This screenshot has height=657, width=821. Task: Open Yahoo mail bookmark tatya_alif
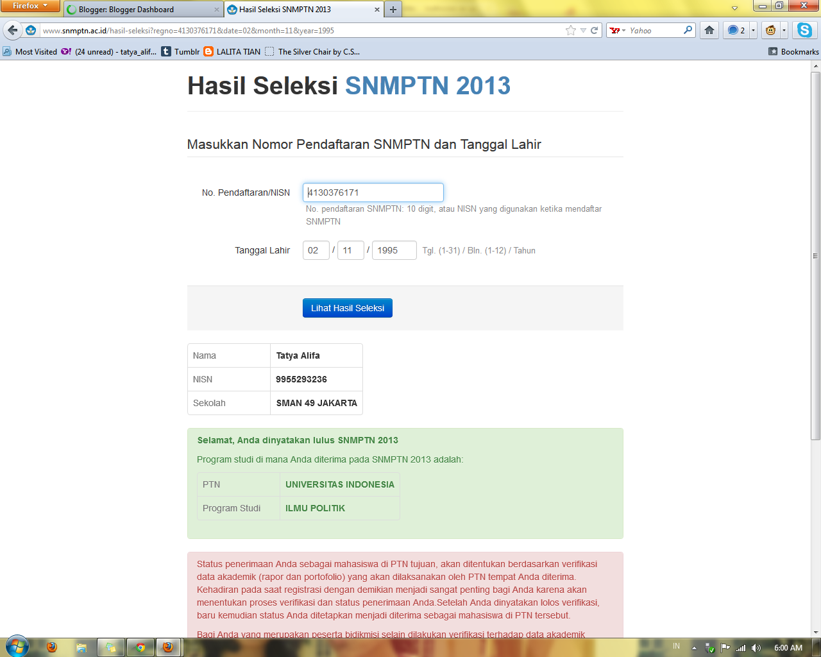[x=109, y=52]
